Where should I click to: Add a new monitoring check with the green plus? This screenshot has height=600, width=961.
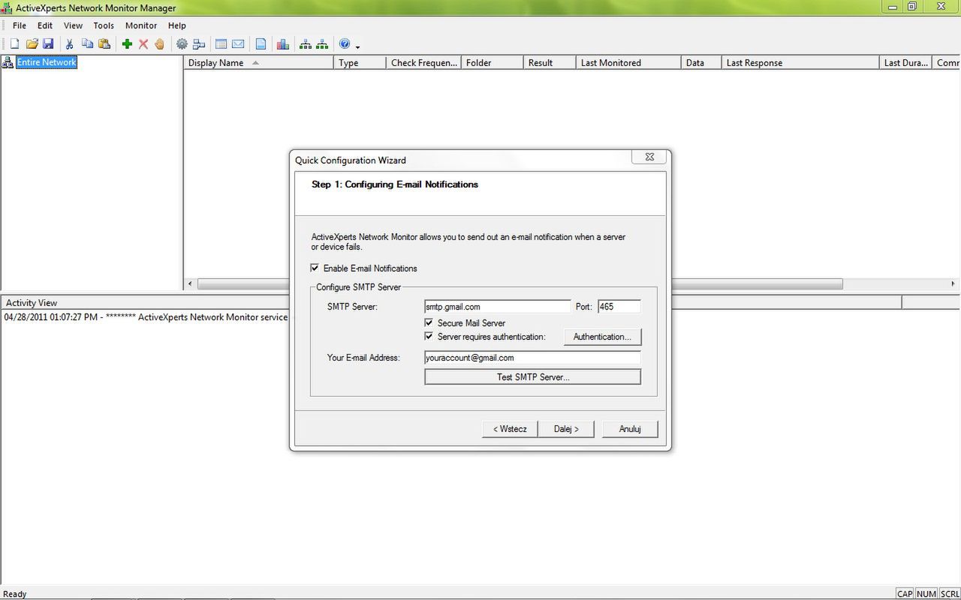[x=127, y=43]
